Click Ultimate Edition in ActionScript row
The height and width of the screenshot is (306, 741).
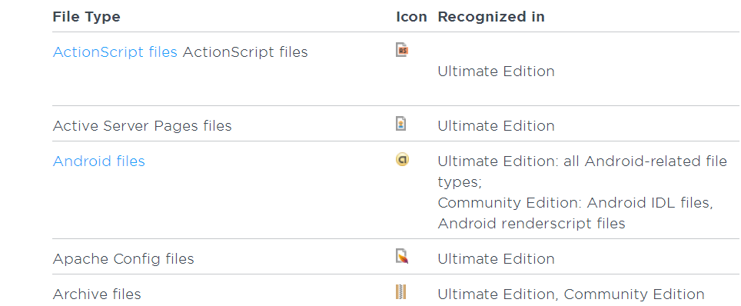496,72
